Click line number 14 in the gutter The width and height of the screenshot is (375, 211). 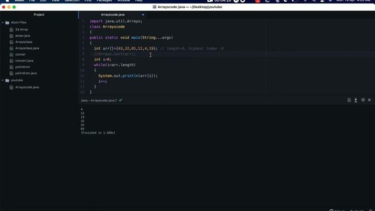[x=82, y=92]
